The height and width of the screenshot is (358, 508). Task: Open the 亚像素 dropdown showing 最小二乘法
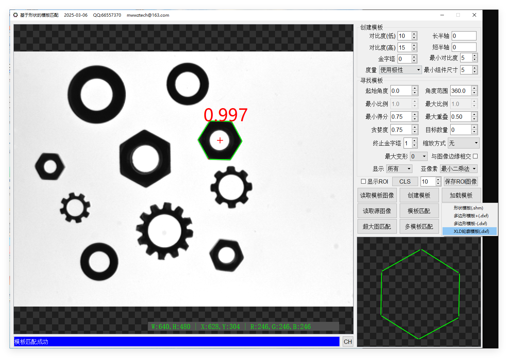458,169
